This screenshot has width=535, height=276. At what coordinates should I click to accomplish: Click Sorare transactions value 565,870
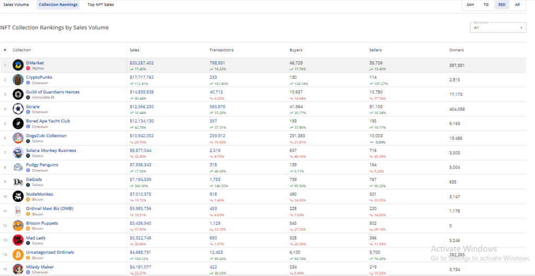pyautogui.click(x=217, y=106)
